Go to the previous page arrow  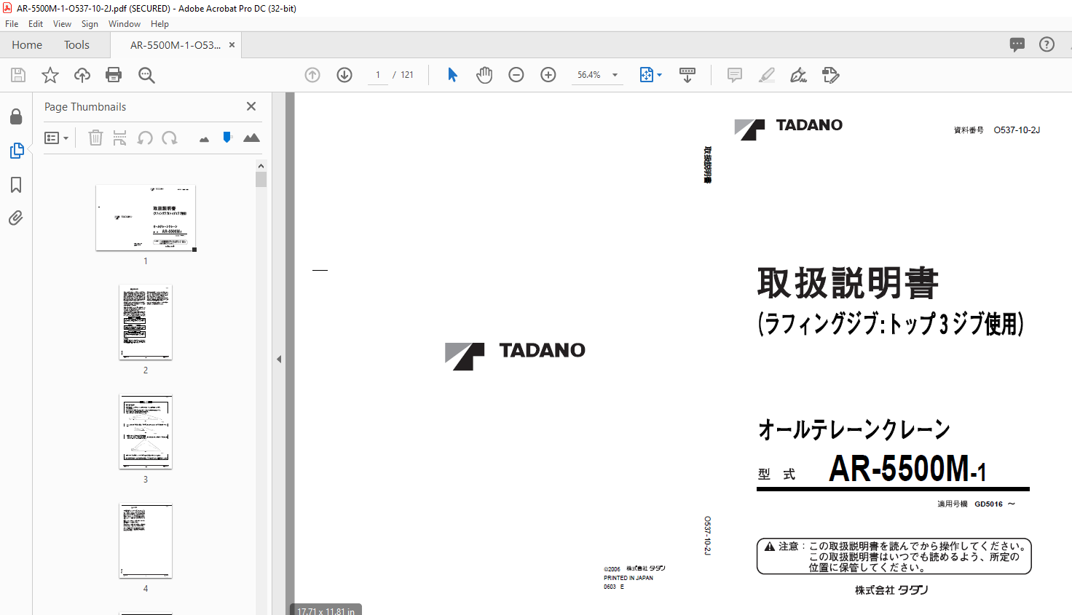coord(312,75)
